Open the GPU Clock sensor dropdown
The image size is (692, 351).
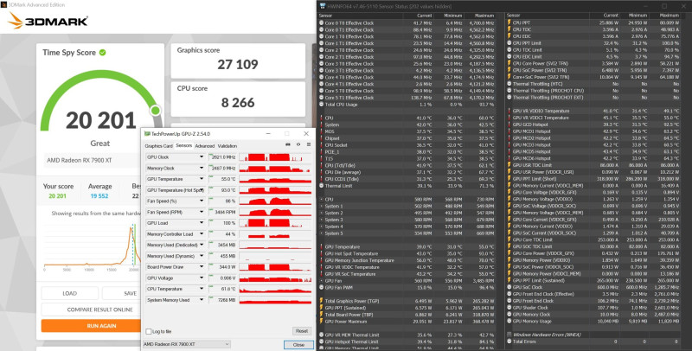(202, 157)
